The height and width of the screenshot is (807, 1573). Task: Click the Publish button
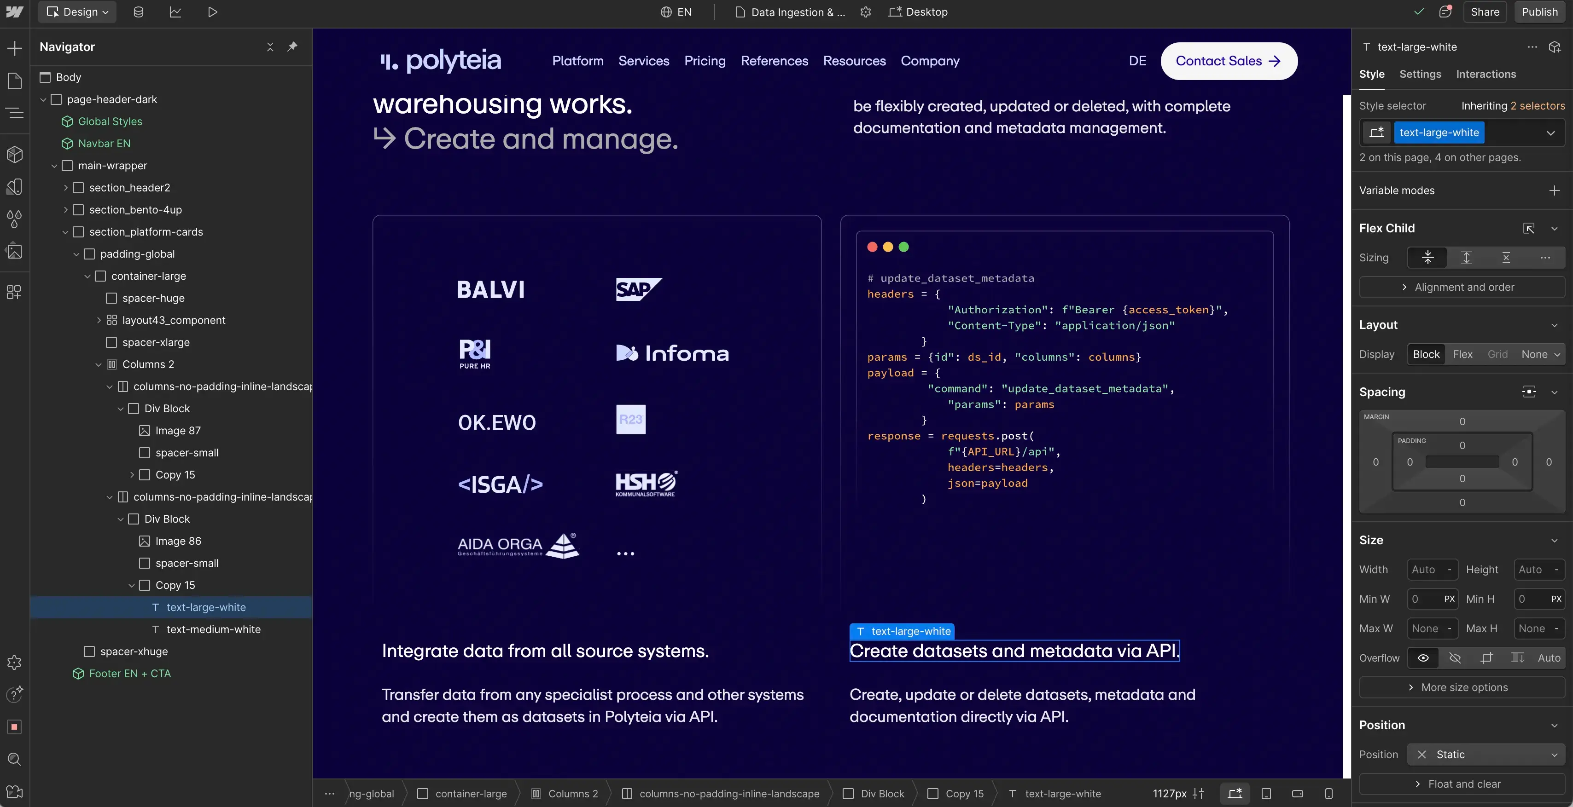point(1539,12)
